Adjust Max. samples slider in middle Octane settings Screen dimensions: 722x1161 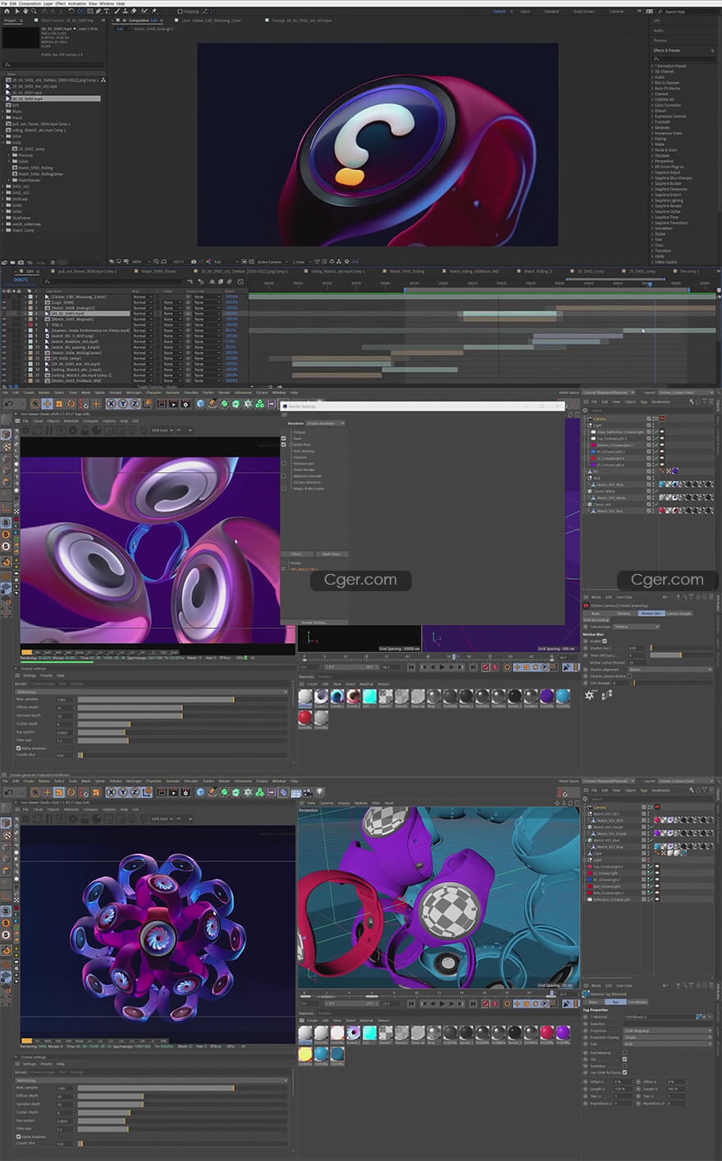coord(183,700)
